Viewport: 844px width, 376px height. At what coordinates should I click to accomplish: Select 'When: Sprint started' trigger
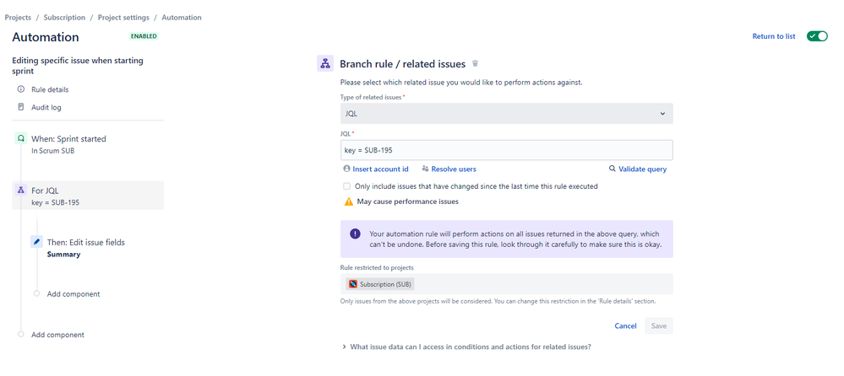[68, 138]
